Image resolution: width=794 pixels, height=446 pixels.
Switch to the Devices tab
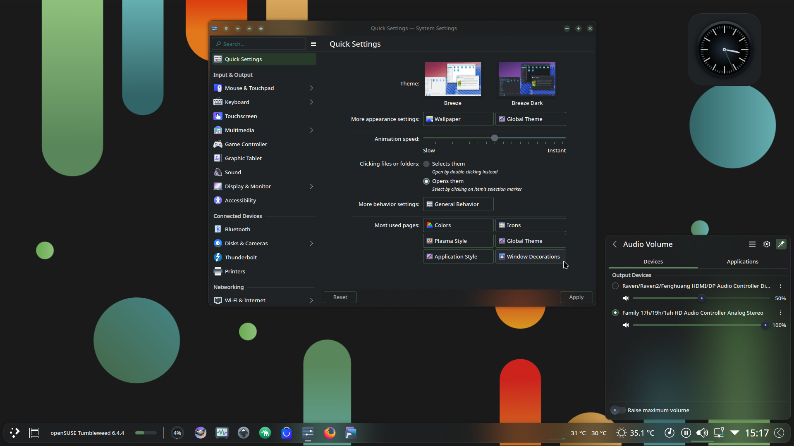653,261
